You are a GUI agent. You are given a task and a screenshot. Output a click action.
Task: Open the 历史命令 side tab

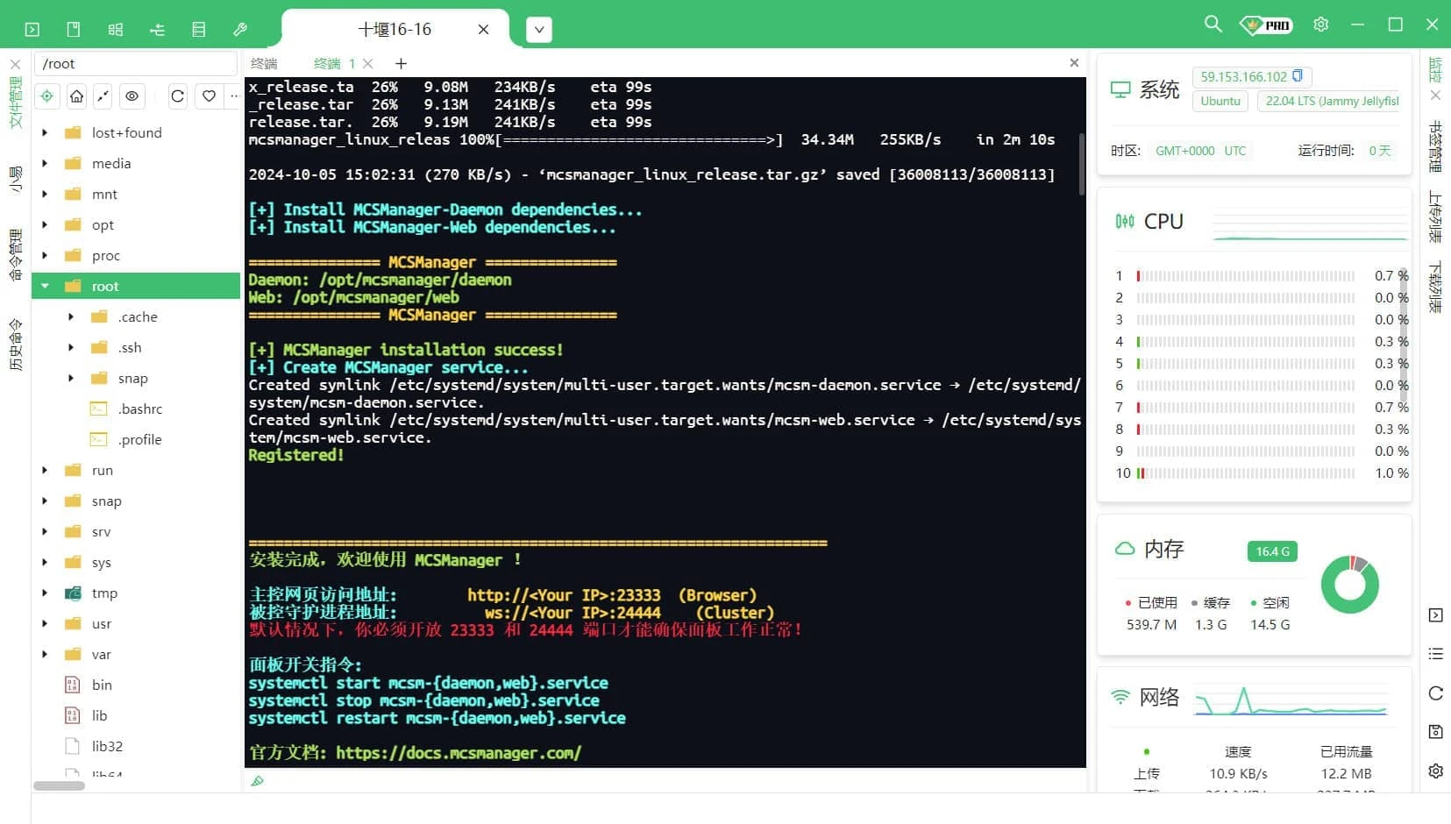pyautogui.click(x=15, y=345)
